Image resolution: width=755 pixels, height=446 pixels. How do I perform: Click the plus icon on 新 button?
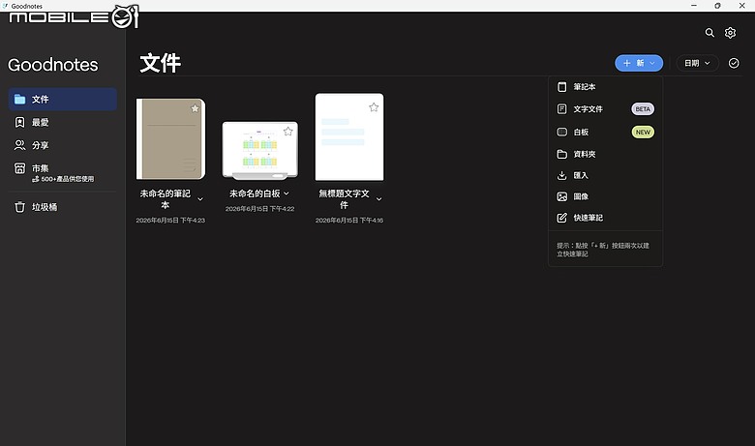click(x=626, y=63)
